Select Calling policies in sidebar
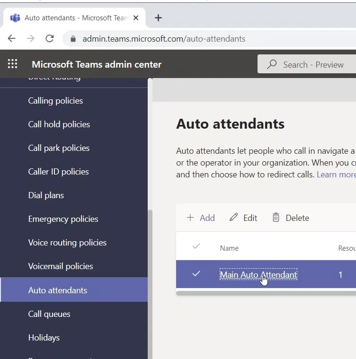This screenshot has height=359, width=356. point(55,101)
